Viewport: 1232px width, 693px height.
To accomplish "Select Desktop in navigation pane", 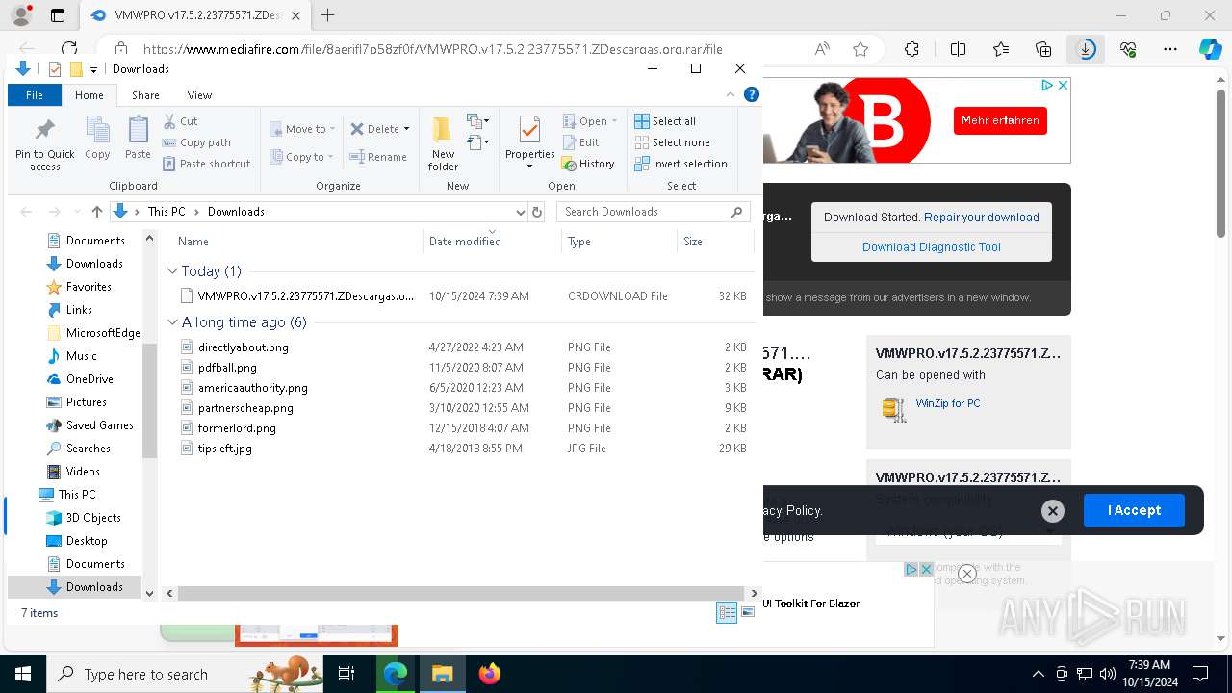I will point(86,541).
